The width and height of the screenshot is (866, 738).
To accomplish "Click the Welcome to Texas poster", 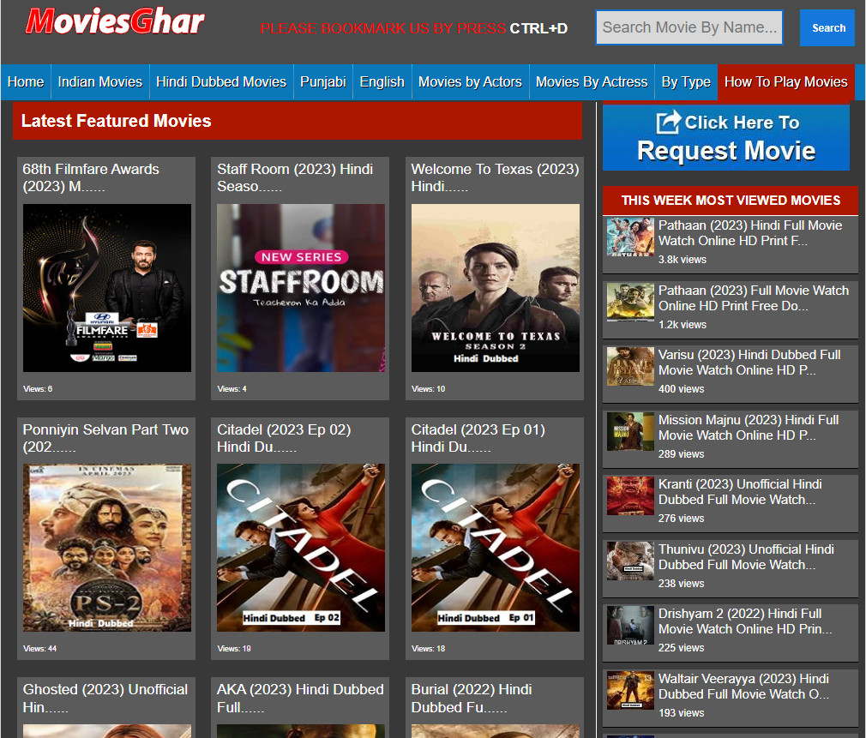I will 496,288.
